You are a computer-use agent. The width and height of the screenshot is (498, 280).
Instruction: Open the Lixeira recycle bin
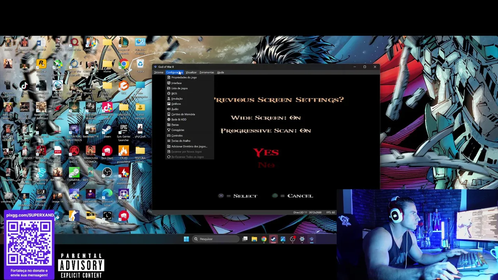click(x=140, y=66)
